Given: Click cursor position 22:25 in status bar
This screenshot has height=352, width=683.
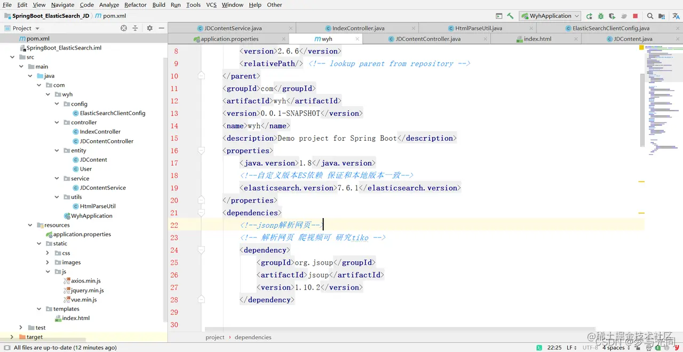Looking at the screenshot, I should pyautogui.click(x=554, y=348).
